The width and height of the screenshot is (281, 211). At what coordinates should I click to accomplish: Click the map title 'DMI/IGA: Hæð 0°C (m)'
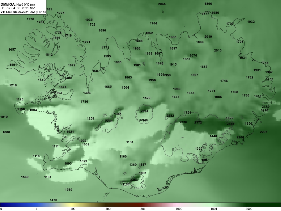[17, 5]
